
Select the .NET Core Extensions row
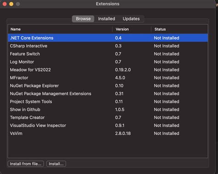click(108, 38)
